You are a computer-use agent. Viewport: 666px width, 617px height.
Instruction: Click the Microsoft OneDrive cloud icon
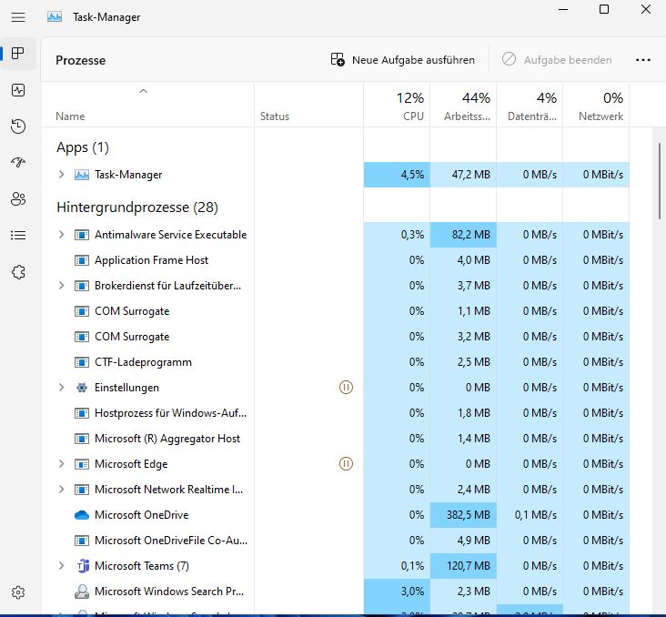[82, 515]
